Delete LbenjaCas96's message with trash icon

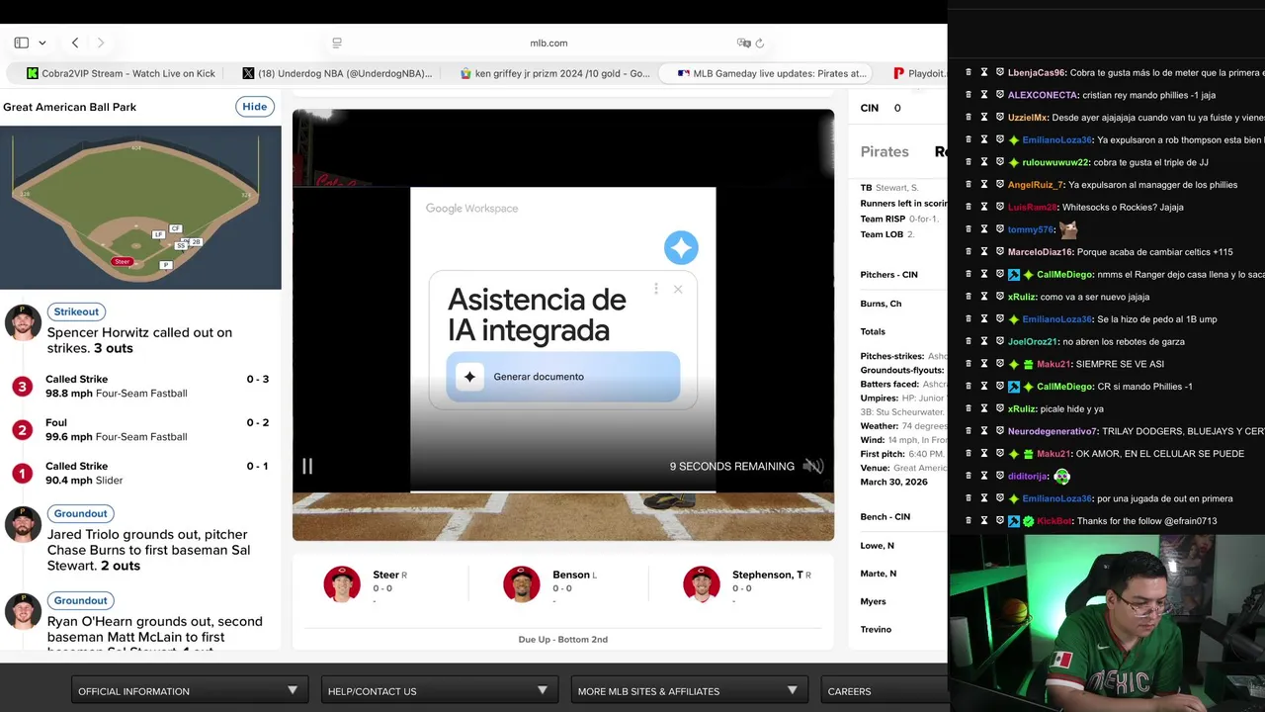(969, 72)
